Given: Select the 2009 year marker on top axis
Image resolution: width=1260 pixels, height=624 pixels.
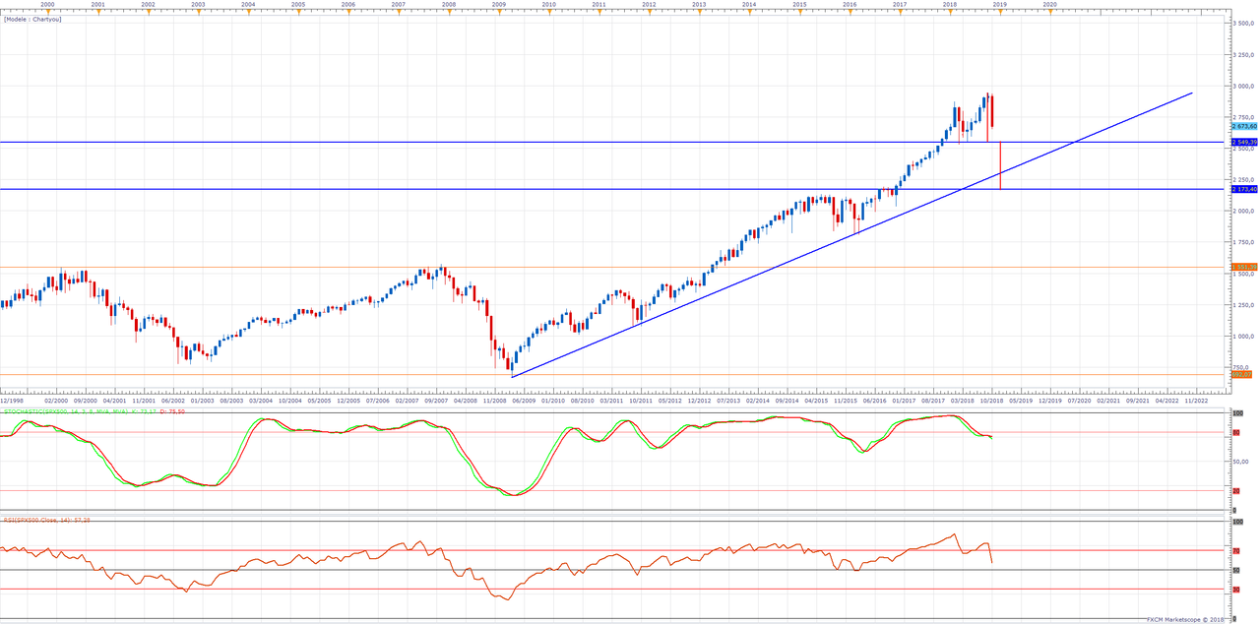Looking at the screenshot, I should click(x=499, y=4).
